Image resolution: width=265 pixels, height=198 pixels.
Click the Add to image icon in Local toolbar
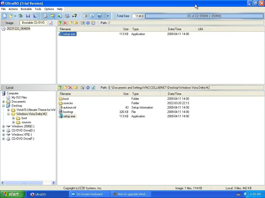pyautogui.click(x=83, y=88)
